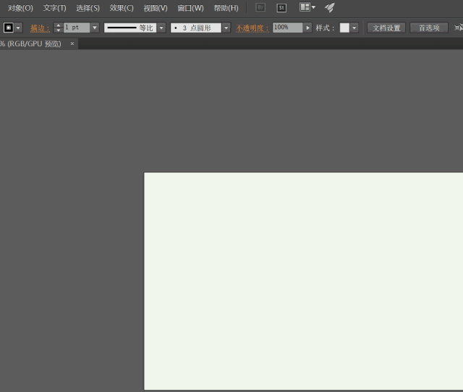This screenshot has width=463, height=392.
Task: Expand the stroke color swatch dropdown
Action: [18, 27]
